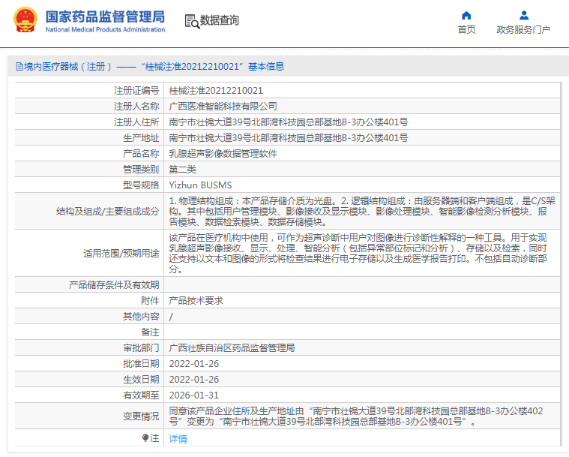Screen dimensions: 569x457
Task: Click the 管理类别 row label
Action: click(x=141, y=170)
